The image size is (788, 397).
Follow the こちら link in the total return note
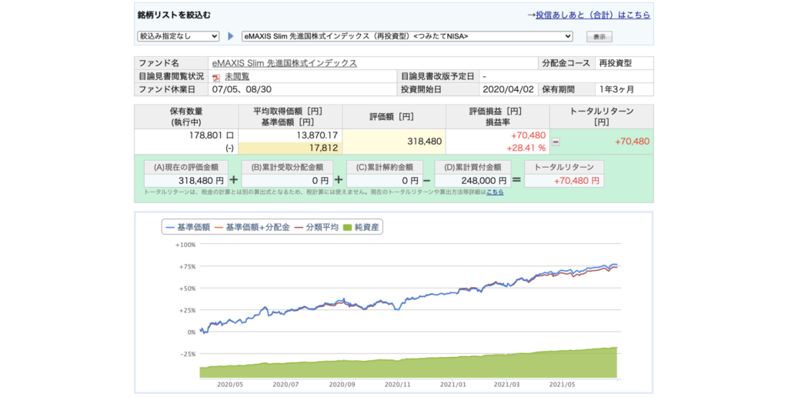click(495, 192)
